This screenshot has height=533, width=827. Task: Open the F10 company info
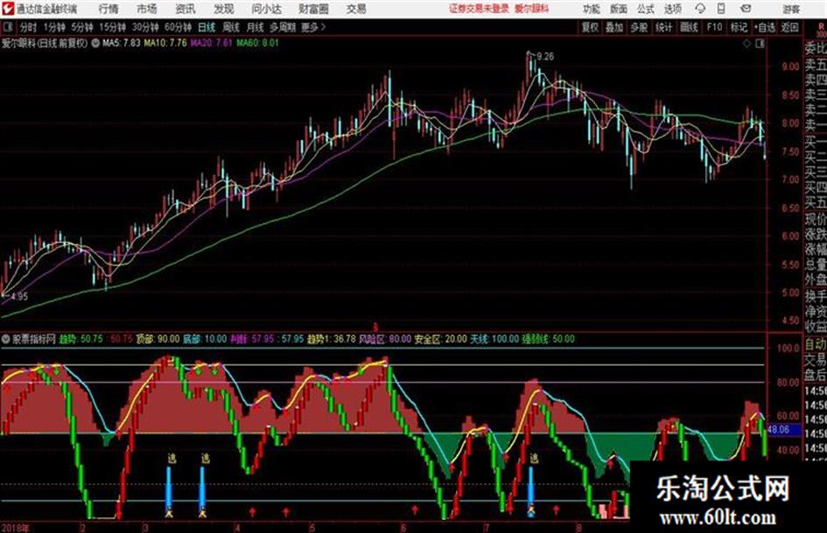pyautogui.click(x=715, y=27)
